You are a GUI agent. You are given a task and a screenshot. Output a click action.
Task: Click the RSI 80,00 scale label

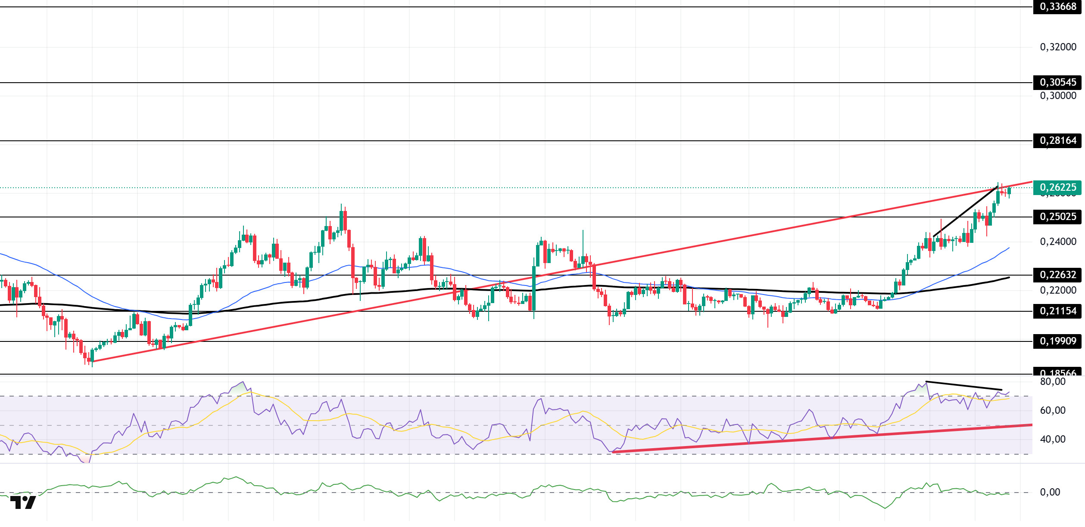pyautogui.click(x=1052, y=381)
